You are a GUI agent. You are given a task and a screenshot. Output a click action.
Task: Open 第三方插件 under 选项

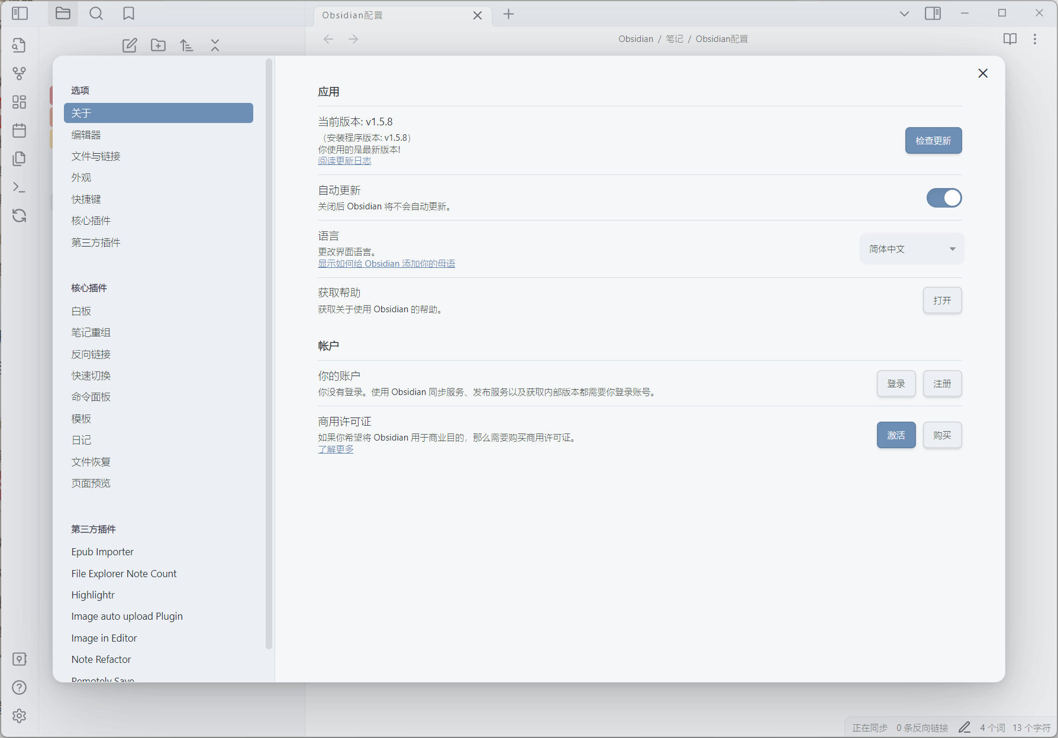(159, 242)
